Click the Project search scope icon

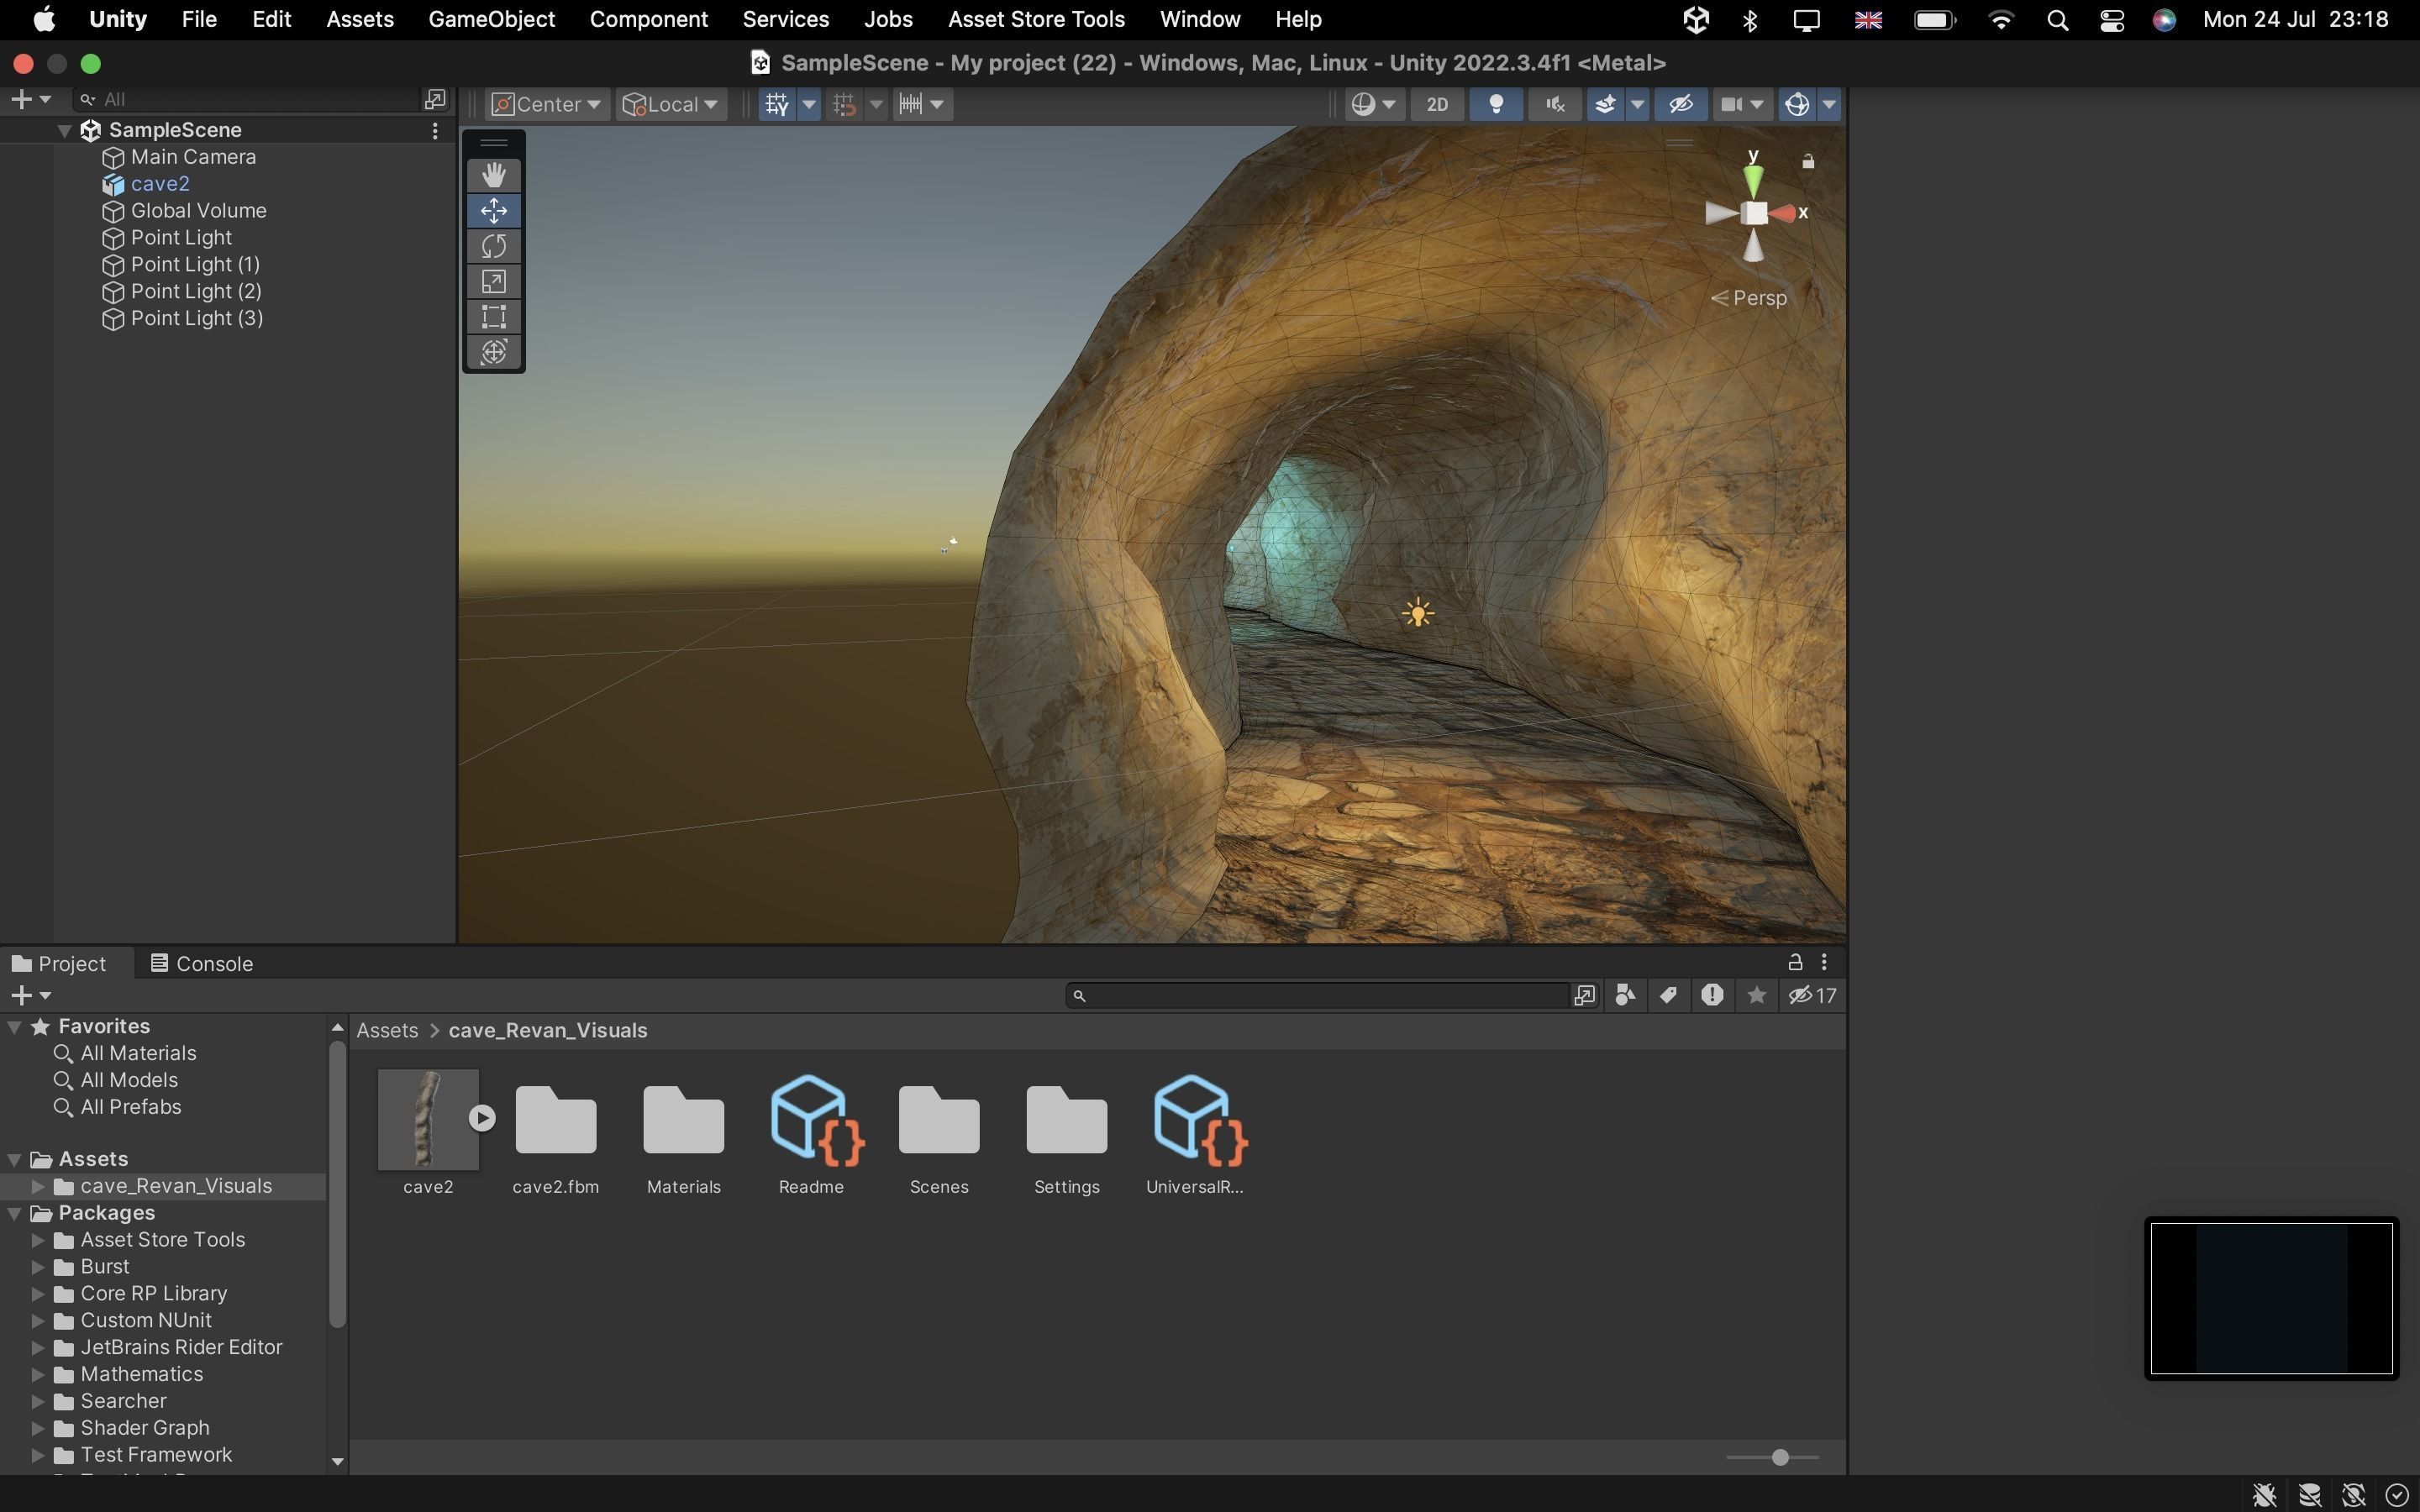1584,995
